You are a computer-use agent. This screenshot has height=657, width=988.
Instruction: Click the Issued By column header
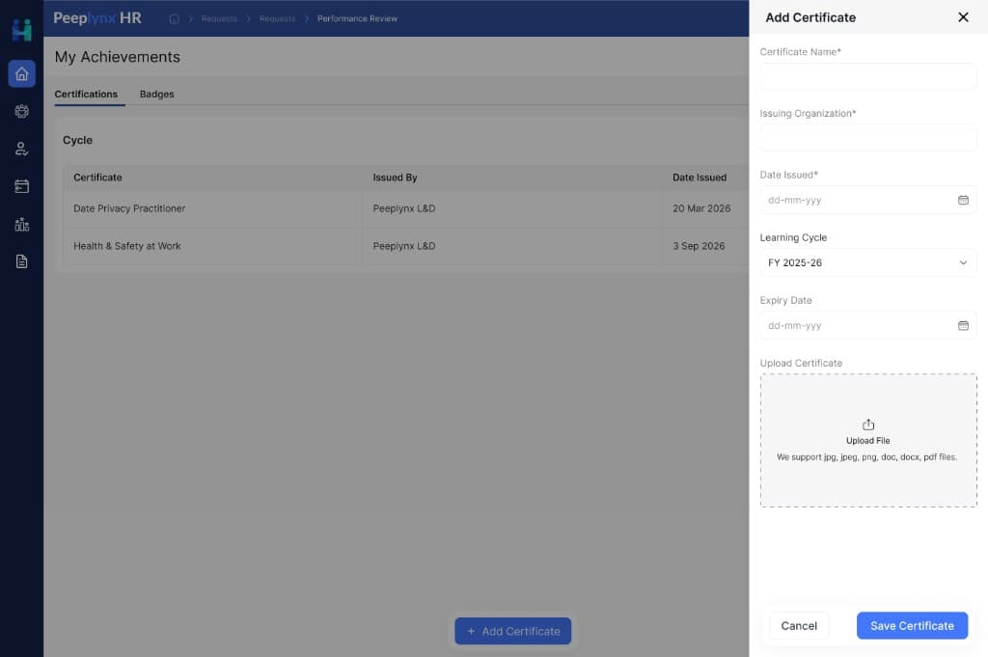click(395, 178)
